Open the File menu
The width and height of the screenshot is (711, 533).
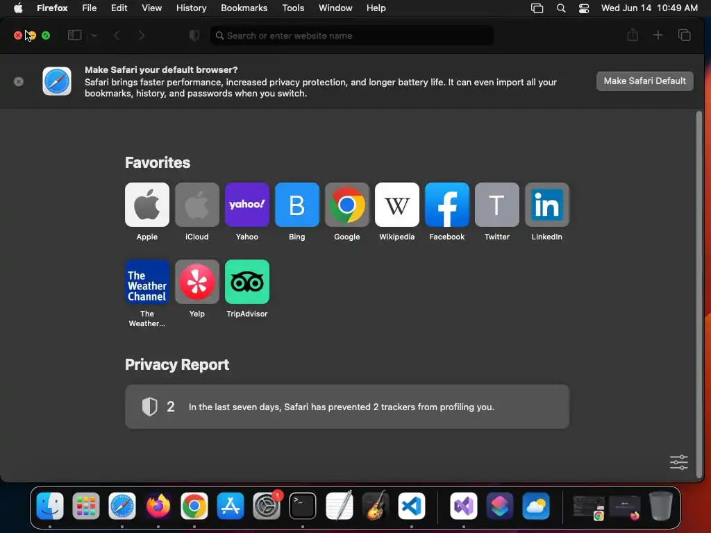tap(90, 8)
